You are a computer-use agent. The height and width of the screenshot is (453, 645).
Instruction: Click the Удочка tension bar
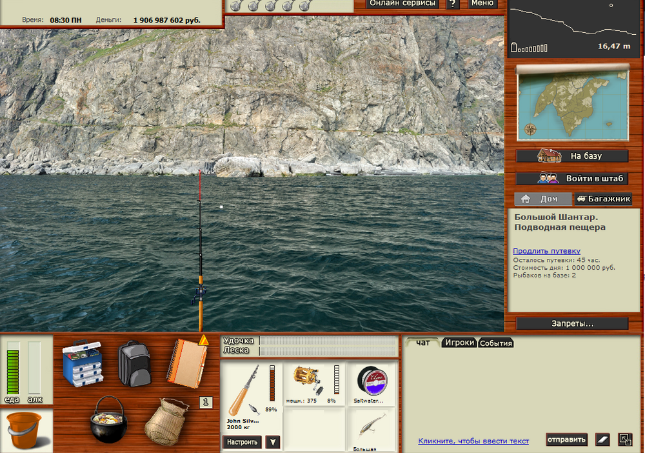(x=328, y=341)
